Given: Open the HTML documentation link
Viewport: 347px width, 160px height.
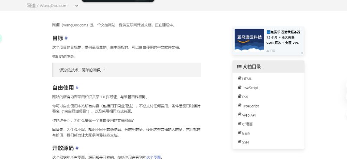Looking at the screenshot, I should coord(247,79).
